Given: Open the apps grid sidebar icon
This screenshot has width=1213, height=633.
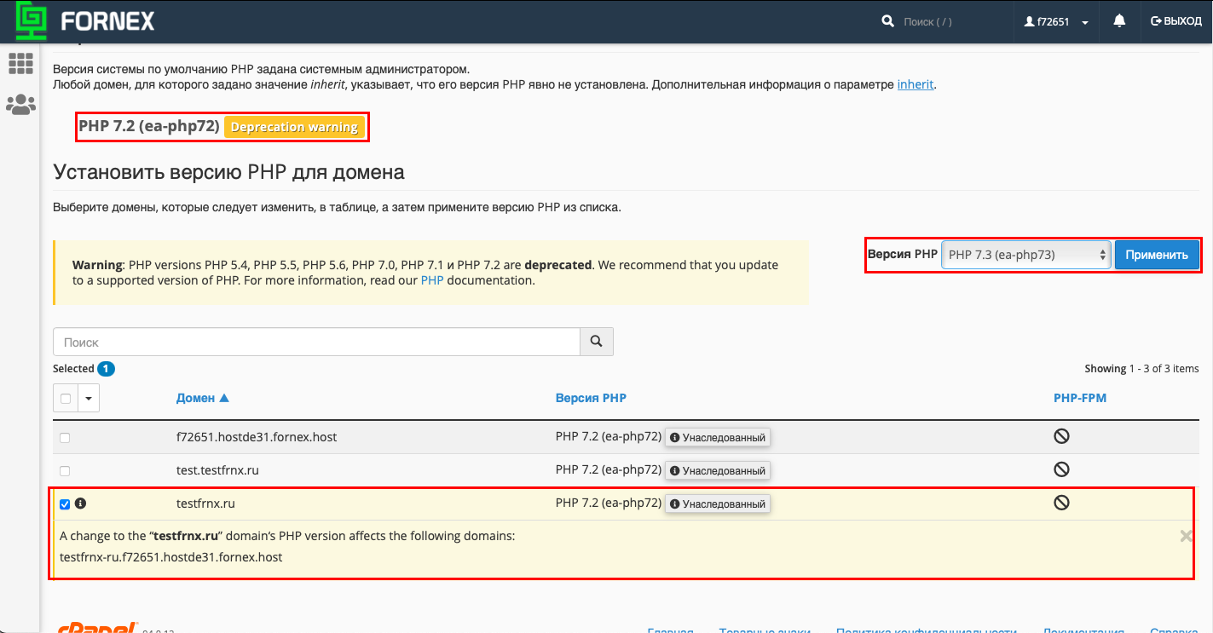Looking at the screenshot, I should tap(20, 64).
